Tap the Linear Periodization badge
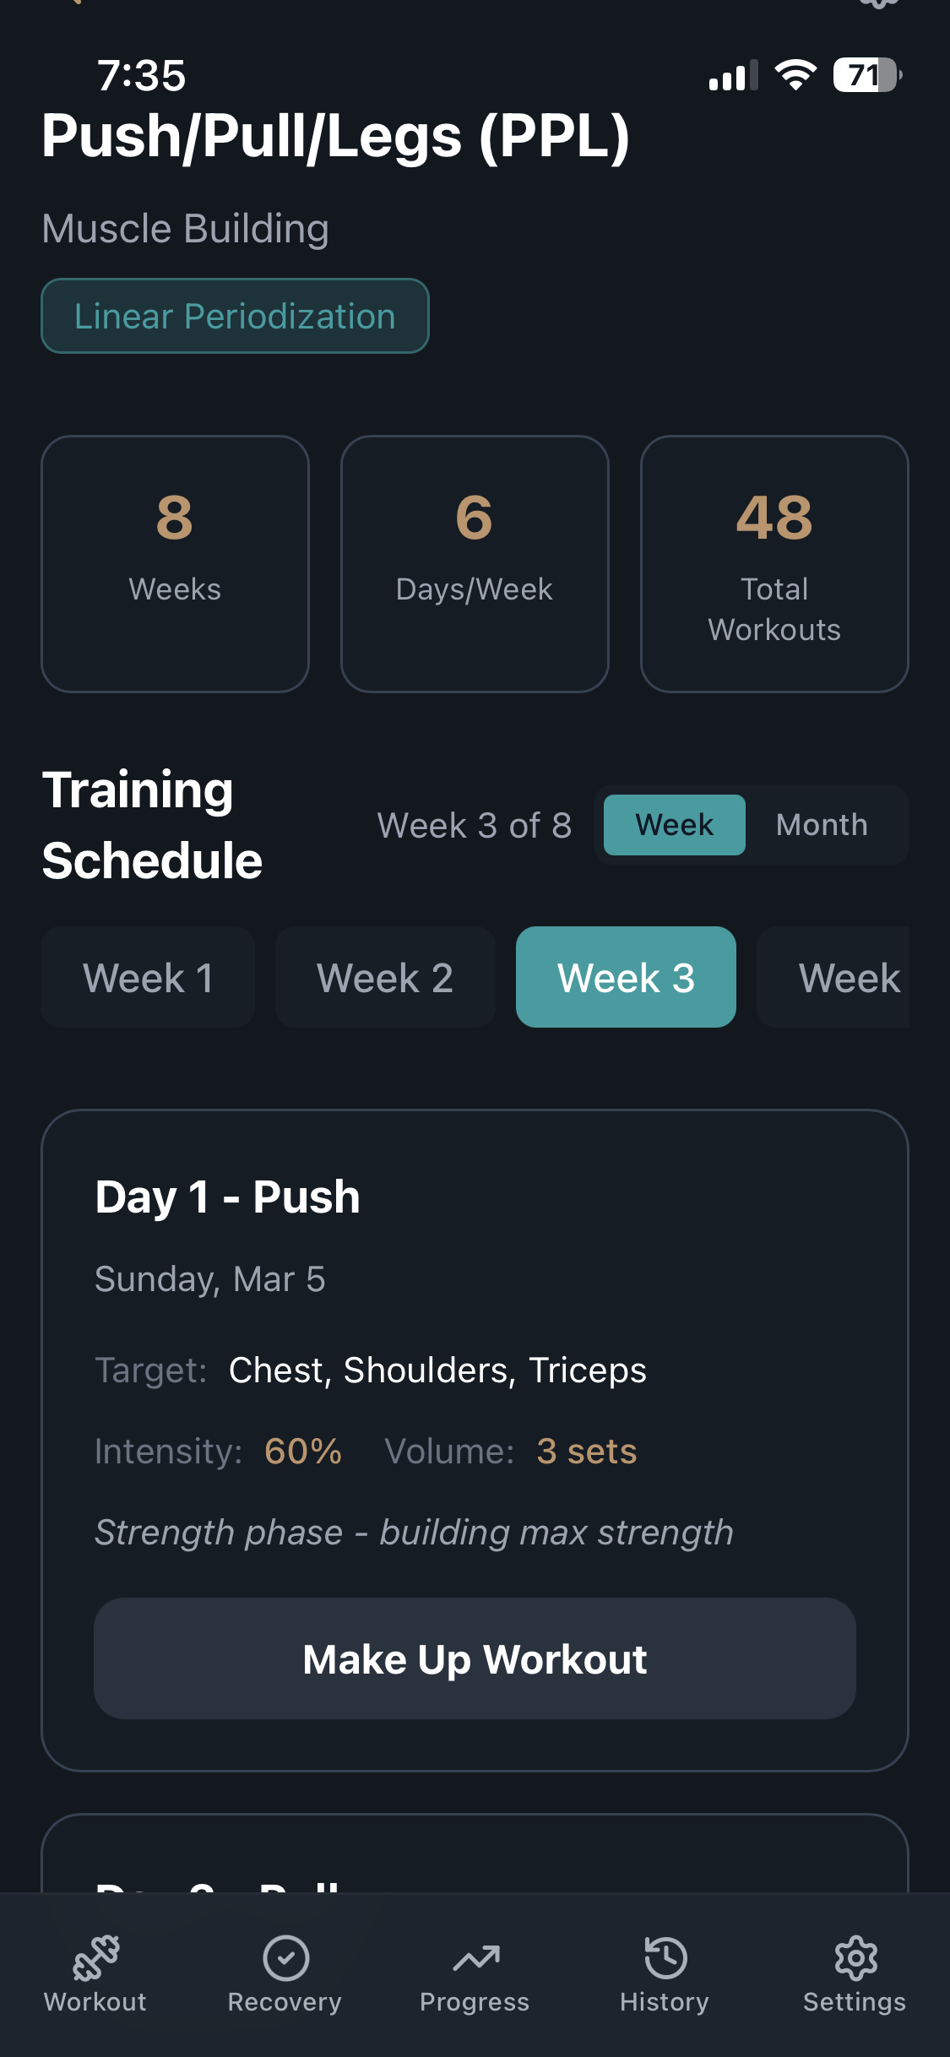This screenshot has width=950, height=2057. (x=235, y=315)
